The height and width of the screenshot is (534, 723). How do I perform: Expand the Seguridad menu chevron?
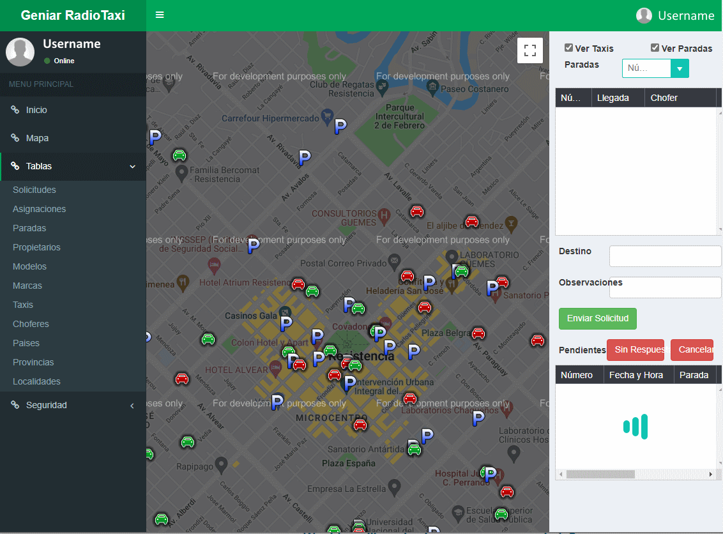click(132, 406)
